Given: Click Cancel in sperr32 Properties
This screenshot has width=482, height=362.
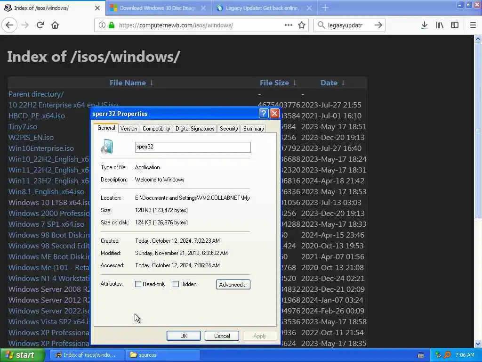Looking at the screenshot, I should 222,336.
